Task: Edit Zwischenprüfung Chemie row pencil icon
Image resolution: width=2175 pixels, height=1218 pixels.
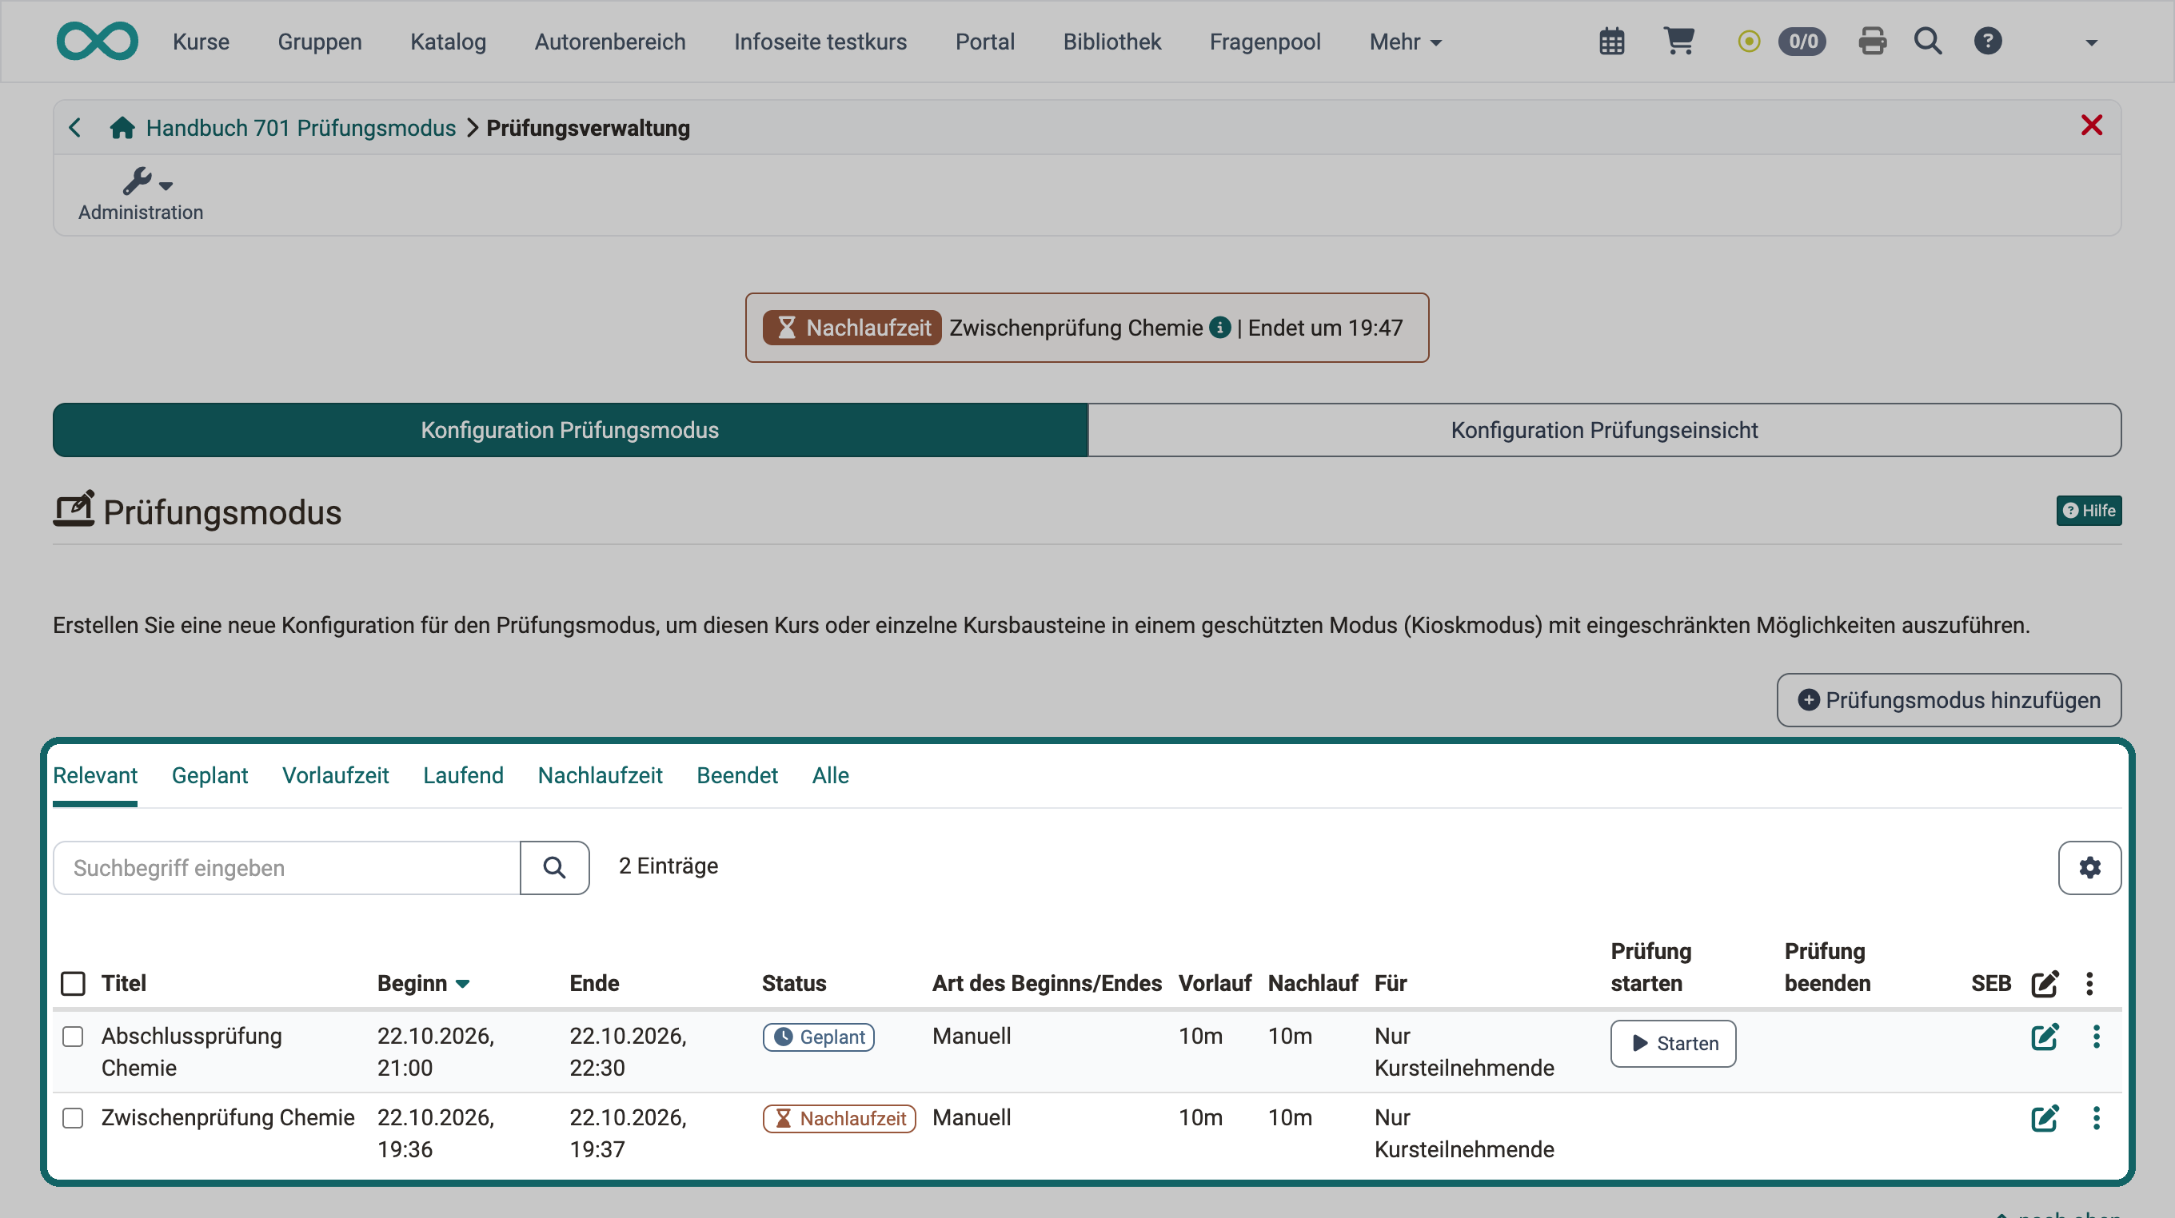Action: [2044, 1117]
